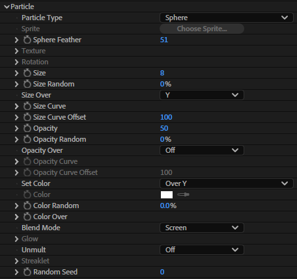Toggle the Size Curve stopwatch
The height and width of the screenshot is (279, 297).
pos(27,106)
